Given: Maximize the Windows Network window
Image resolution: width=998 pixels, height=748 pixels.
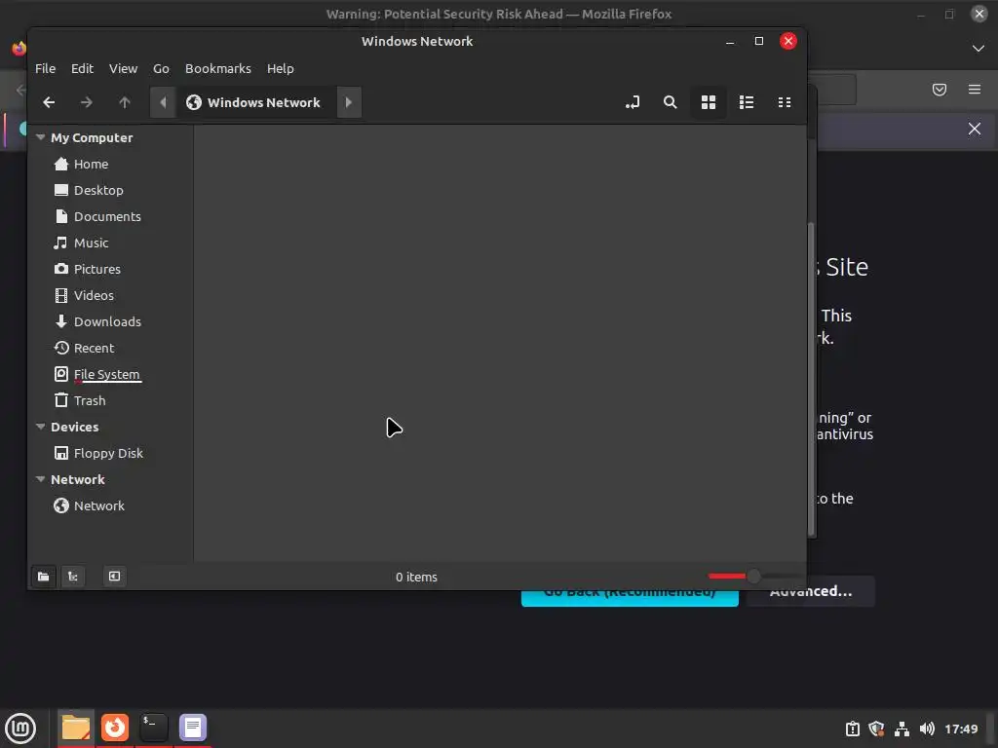Looking at the screenshot, I should coord(758,41).
